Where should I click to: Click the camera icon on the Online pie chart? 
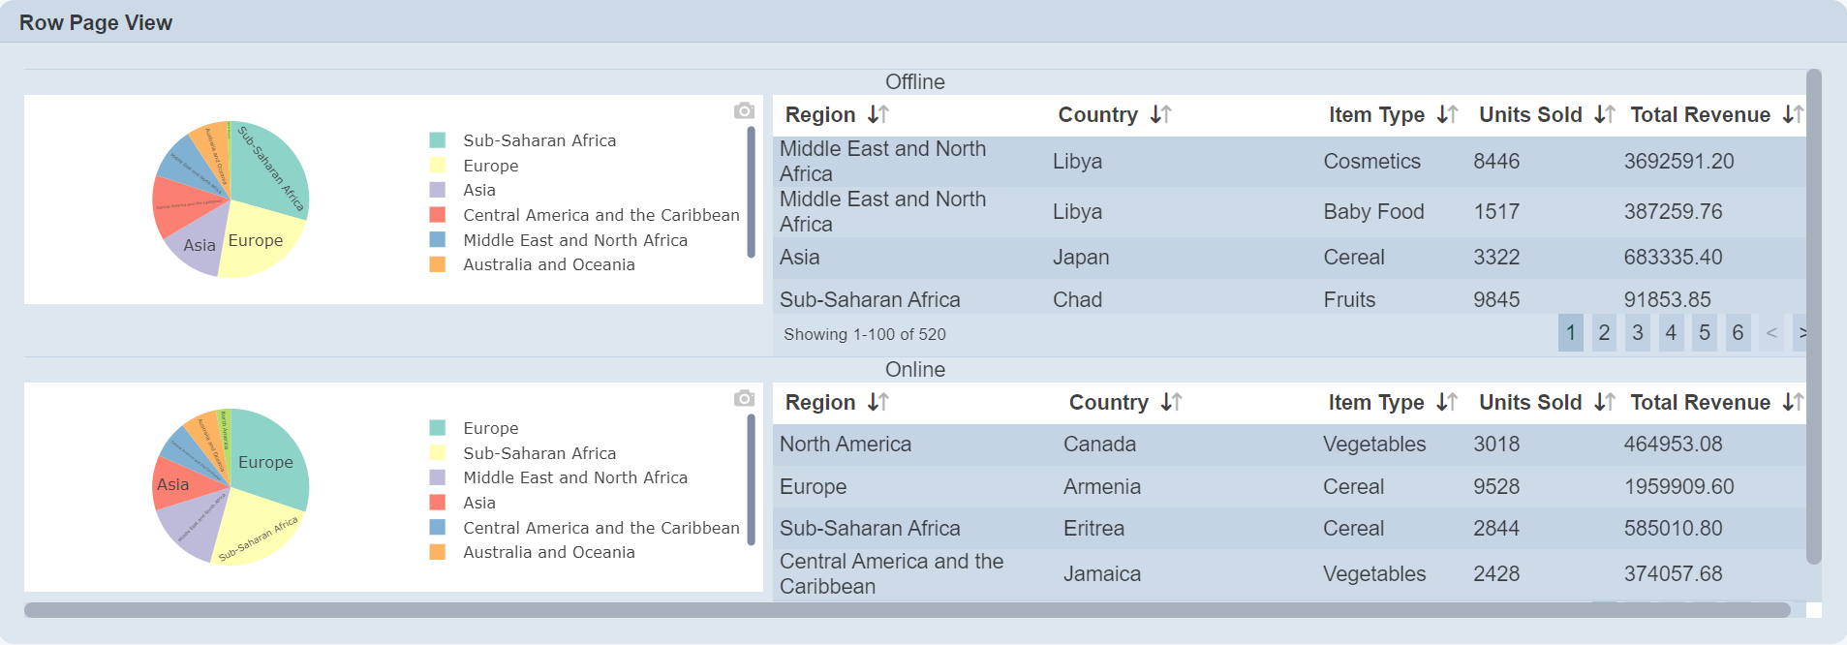744,399
